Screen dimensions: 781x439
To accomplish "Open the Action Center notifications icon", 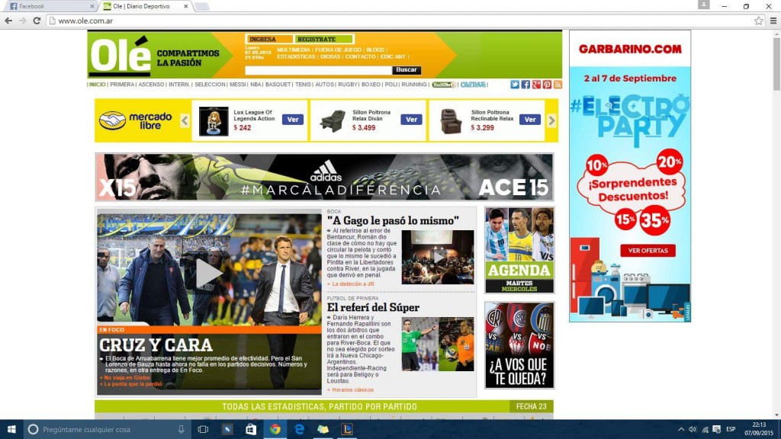I will tap(717, 429).
